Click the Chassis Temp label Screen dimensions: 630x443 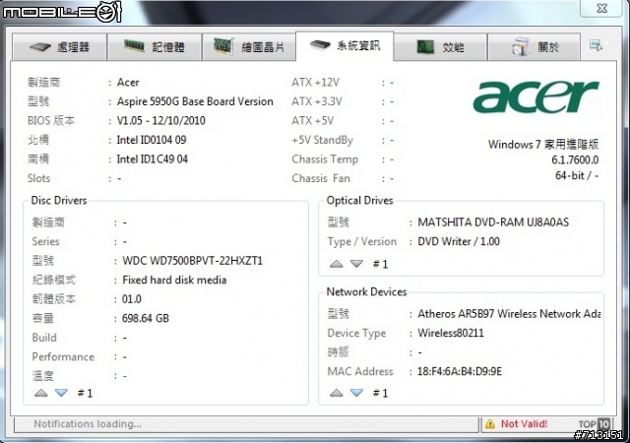click(325, 159)
